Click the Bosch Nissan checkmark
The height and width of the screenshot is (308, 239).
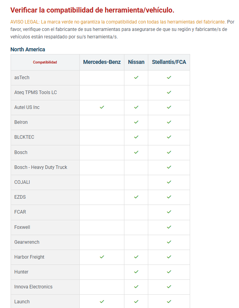click(x=136, y=152)
